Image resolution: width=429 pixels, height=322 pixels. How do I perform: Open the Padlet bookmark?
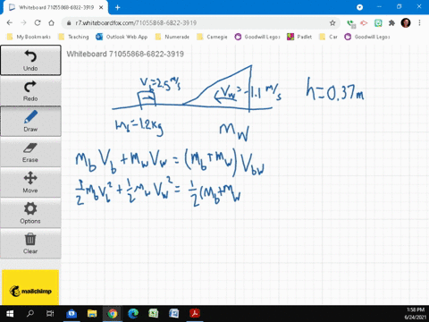point(299,37)
